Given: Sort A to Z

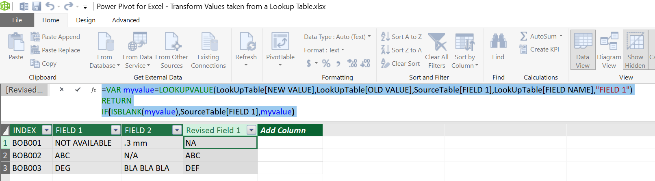Looking at the screenshot, I should pos(401,37).
